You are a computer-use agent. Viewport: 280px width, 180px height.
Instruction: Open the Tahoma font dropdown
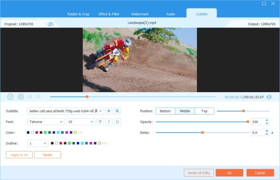(x=46, y=122)
